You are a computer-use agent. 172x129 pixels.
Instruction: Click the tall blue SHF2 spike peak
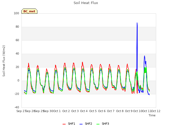pos(137,23)
